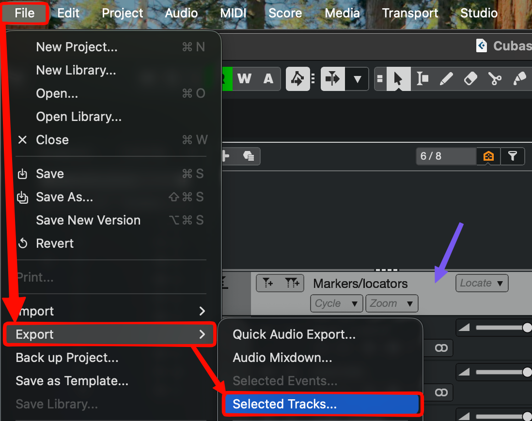Toggle the W write automation button

coord(244,79)
